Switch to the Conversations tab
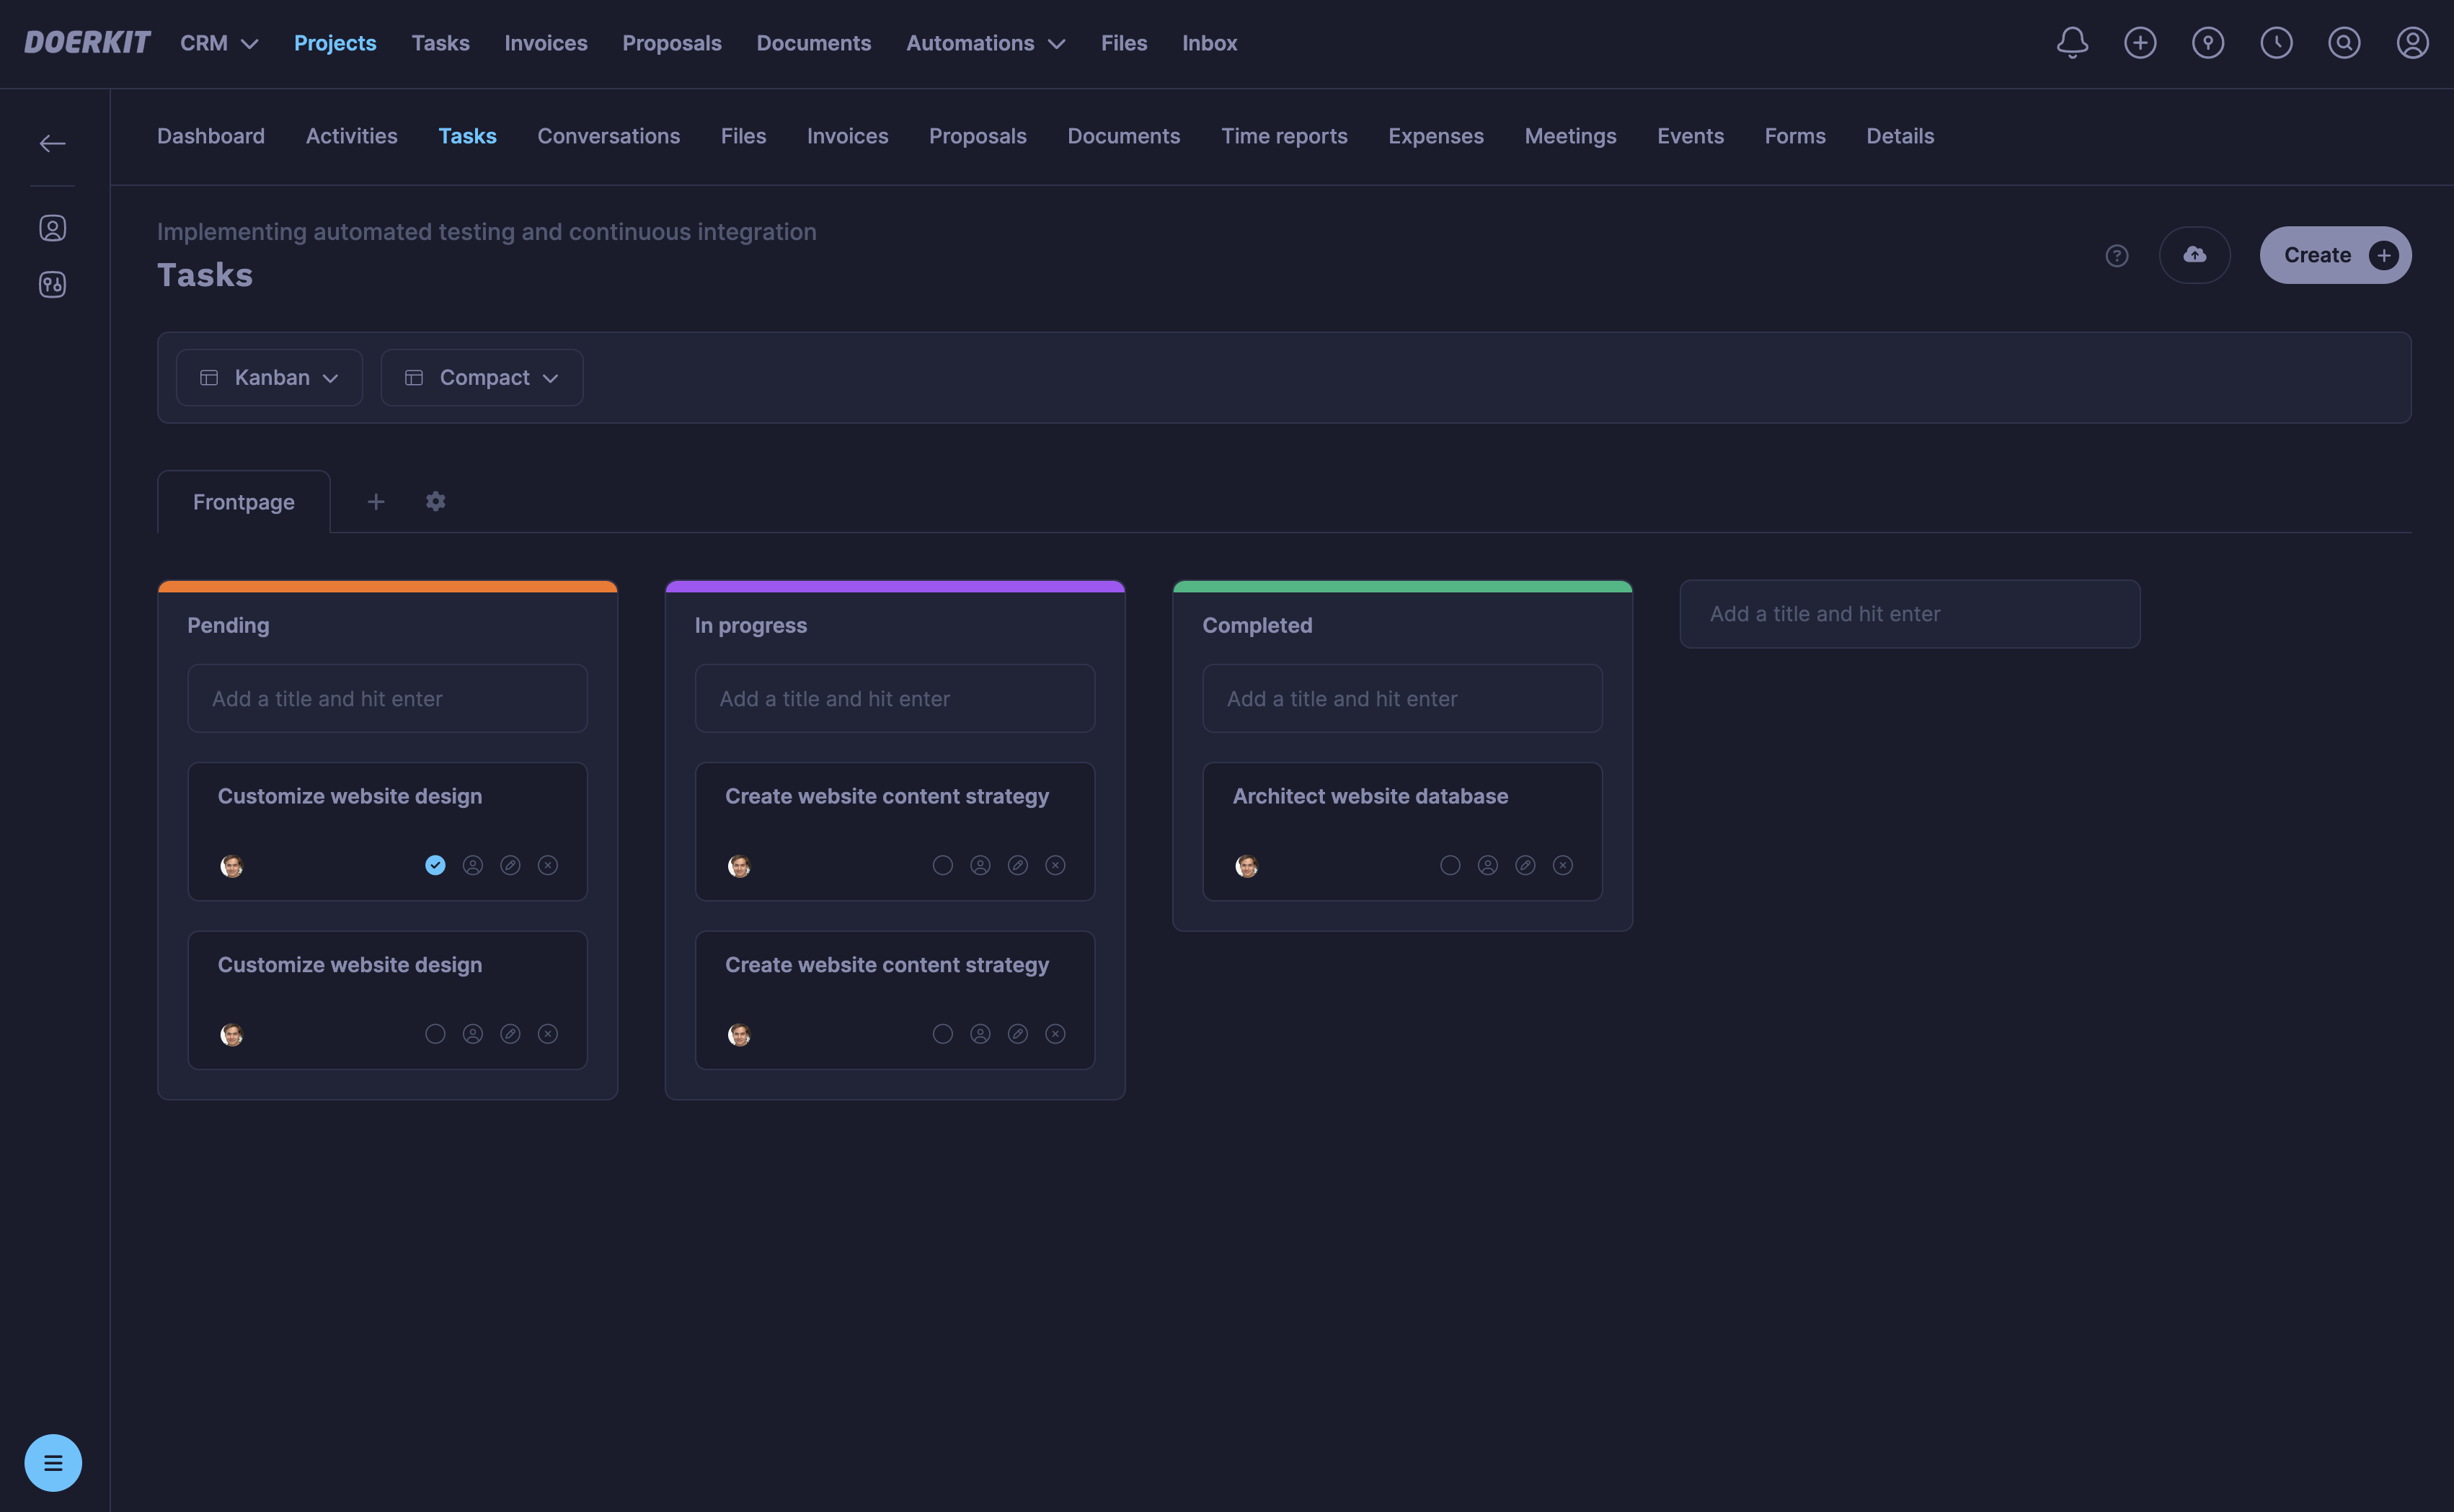The height and width of the screenshot is (1512, 2454). (608, 136)
